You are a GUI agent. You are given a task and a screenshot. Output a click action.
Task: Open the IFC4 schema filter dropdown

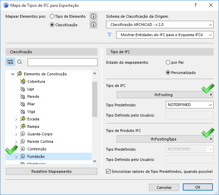164,35
